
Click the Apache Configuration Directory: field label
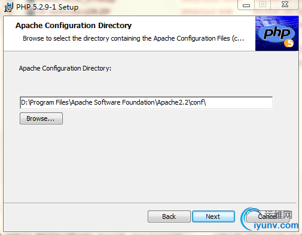[x=65, y=68]
